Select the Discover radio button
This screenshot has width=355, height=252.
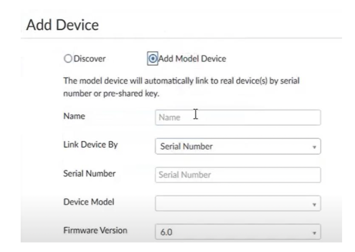(x=68, y=59)
